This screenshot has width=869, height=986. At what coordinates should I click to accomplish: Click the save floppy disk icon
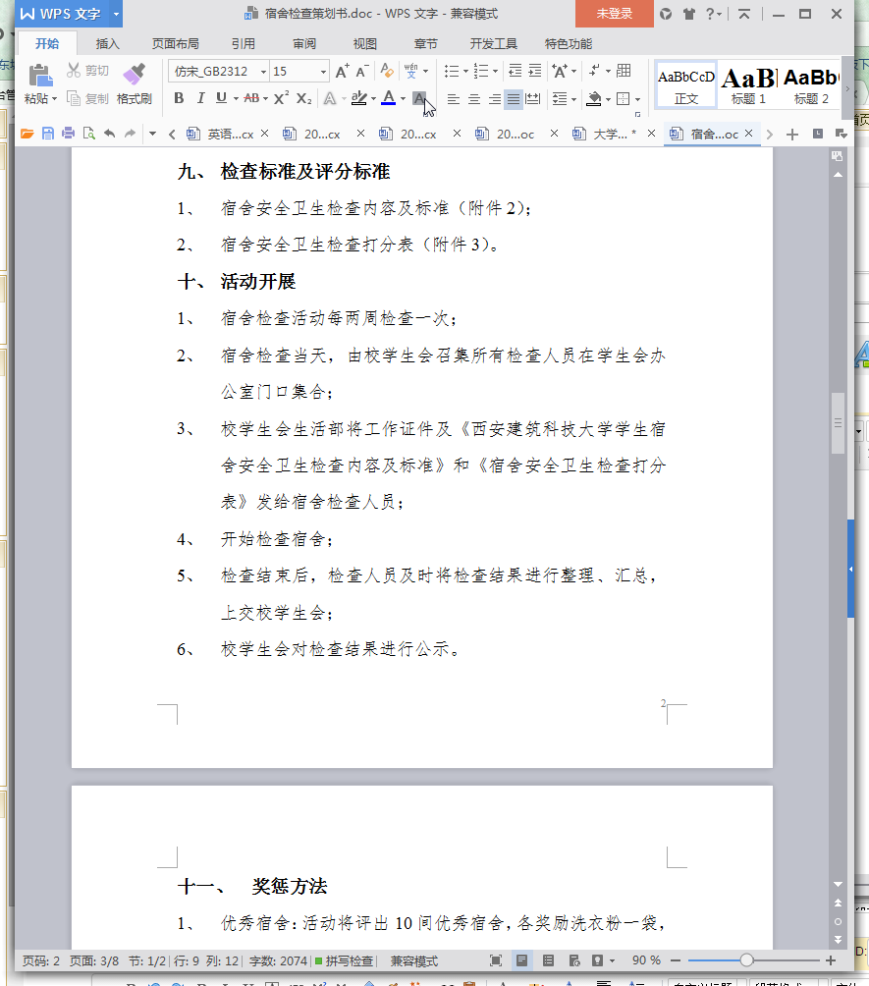(x=48, y=134)
